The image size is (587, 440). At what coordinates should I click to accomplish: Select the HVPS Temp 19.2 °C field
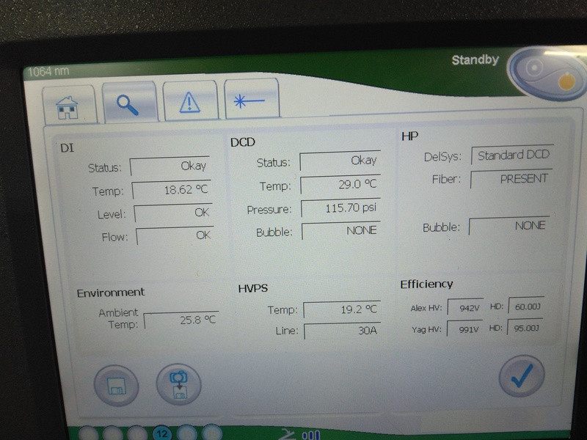[342, 309]
